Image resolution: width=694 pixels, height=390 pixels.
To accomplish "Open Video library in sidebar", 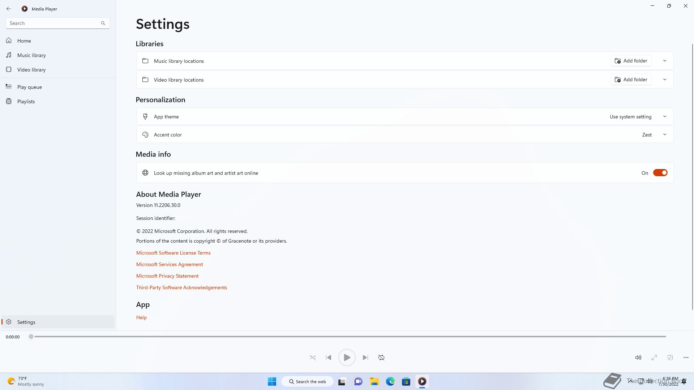I will pos(58,70).
